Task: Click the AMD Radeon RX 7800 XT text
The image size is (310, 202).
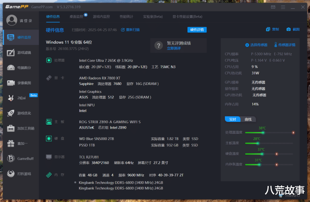Action: pos(100,78)
